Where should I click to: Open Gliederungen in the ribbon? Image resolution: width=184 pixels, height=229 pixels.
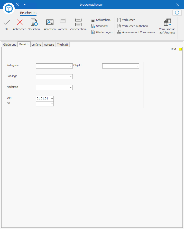[102, 32]
